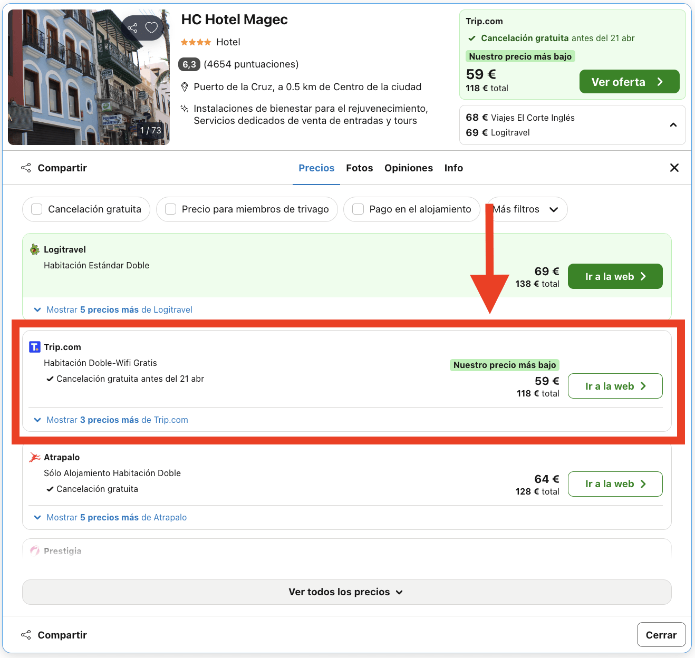Click the Ver oferta button

629,82
